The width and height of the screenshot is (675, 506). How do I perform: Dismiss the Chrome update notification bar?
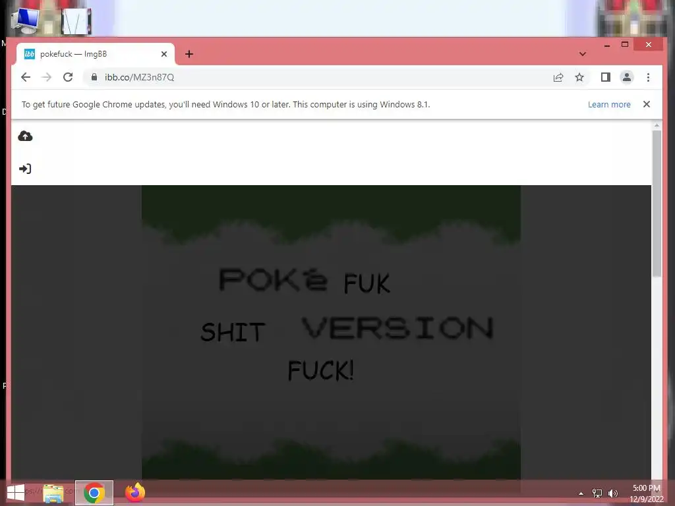coord(646,104)
